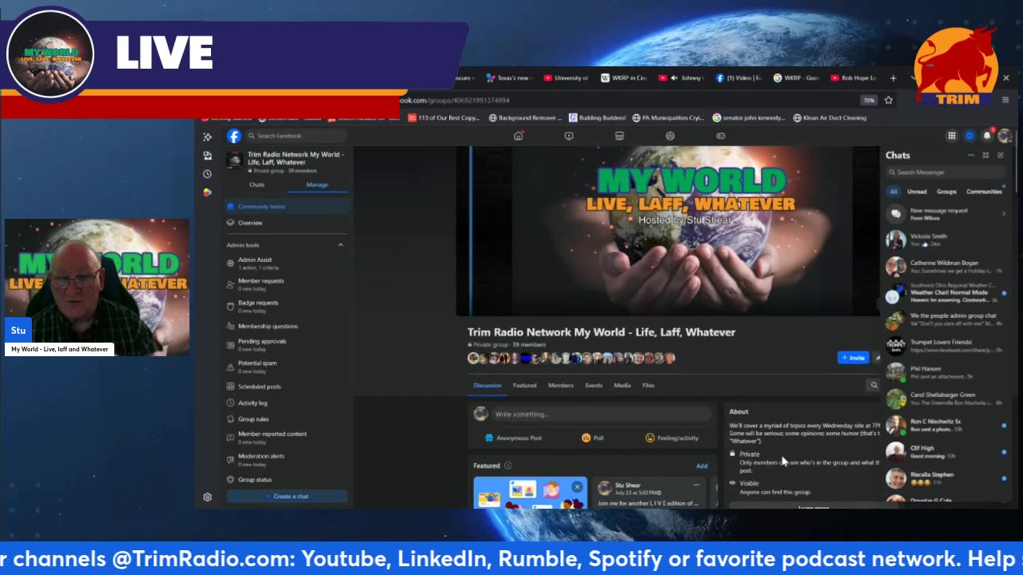
Task: Open the browser hamburger menu
Action: pyautogui.click(x=1005, y=100)
